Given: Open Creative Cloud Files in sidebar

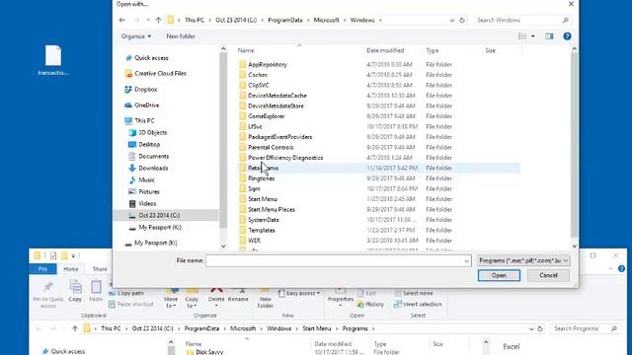Looking at the screenshot, I should click(x=156, y=74).
